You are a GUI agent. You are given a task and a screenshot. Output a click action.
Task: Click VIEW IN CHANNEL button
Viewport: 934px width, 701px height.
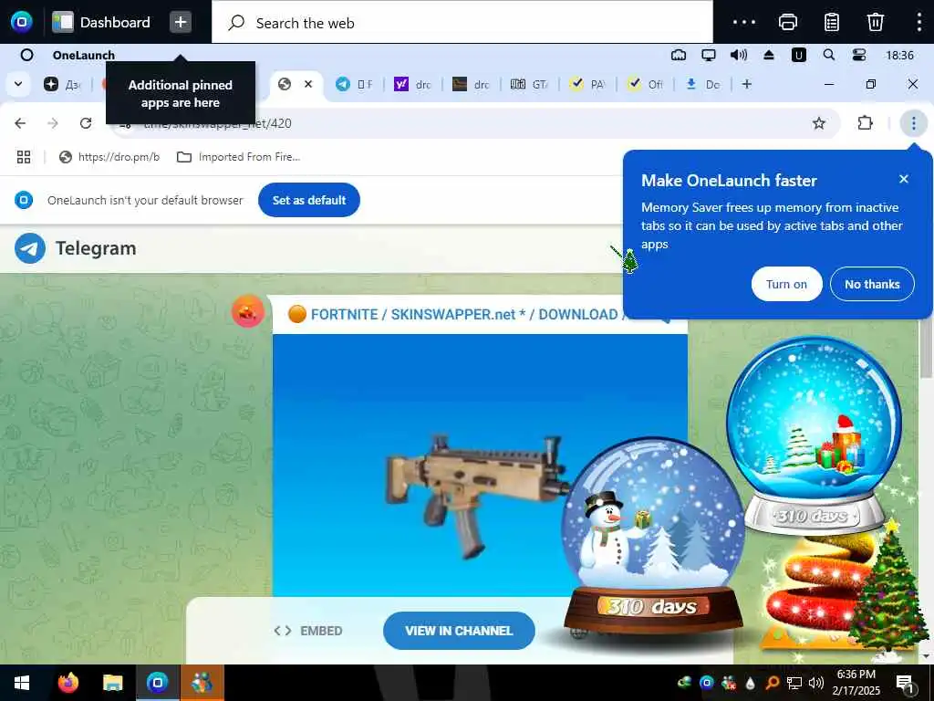pyautogui.click(x=459, y=631)
